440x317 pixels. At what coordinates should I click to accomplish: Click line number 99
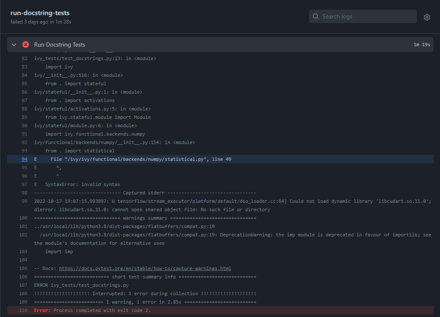(25, 201)
